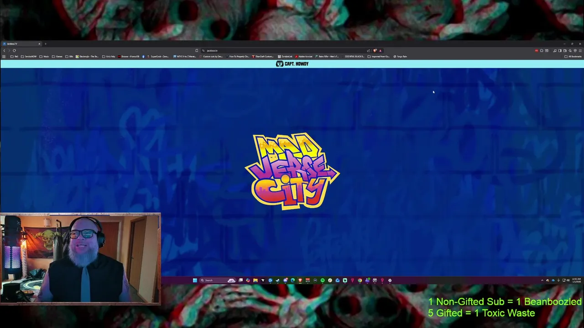Open the MTV2 A to Z bookmark
Screen dimensions: 584x328
pos(185,56)
